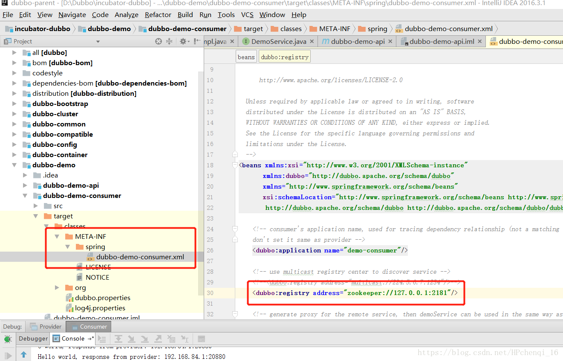Screen dimensions: 563x361
Task: Open the Build menu
Action: point(185,14)
